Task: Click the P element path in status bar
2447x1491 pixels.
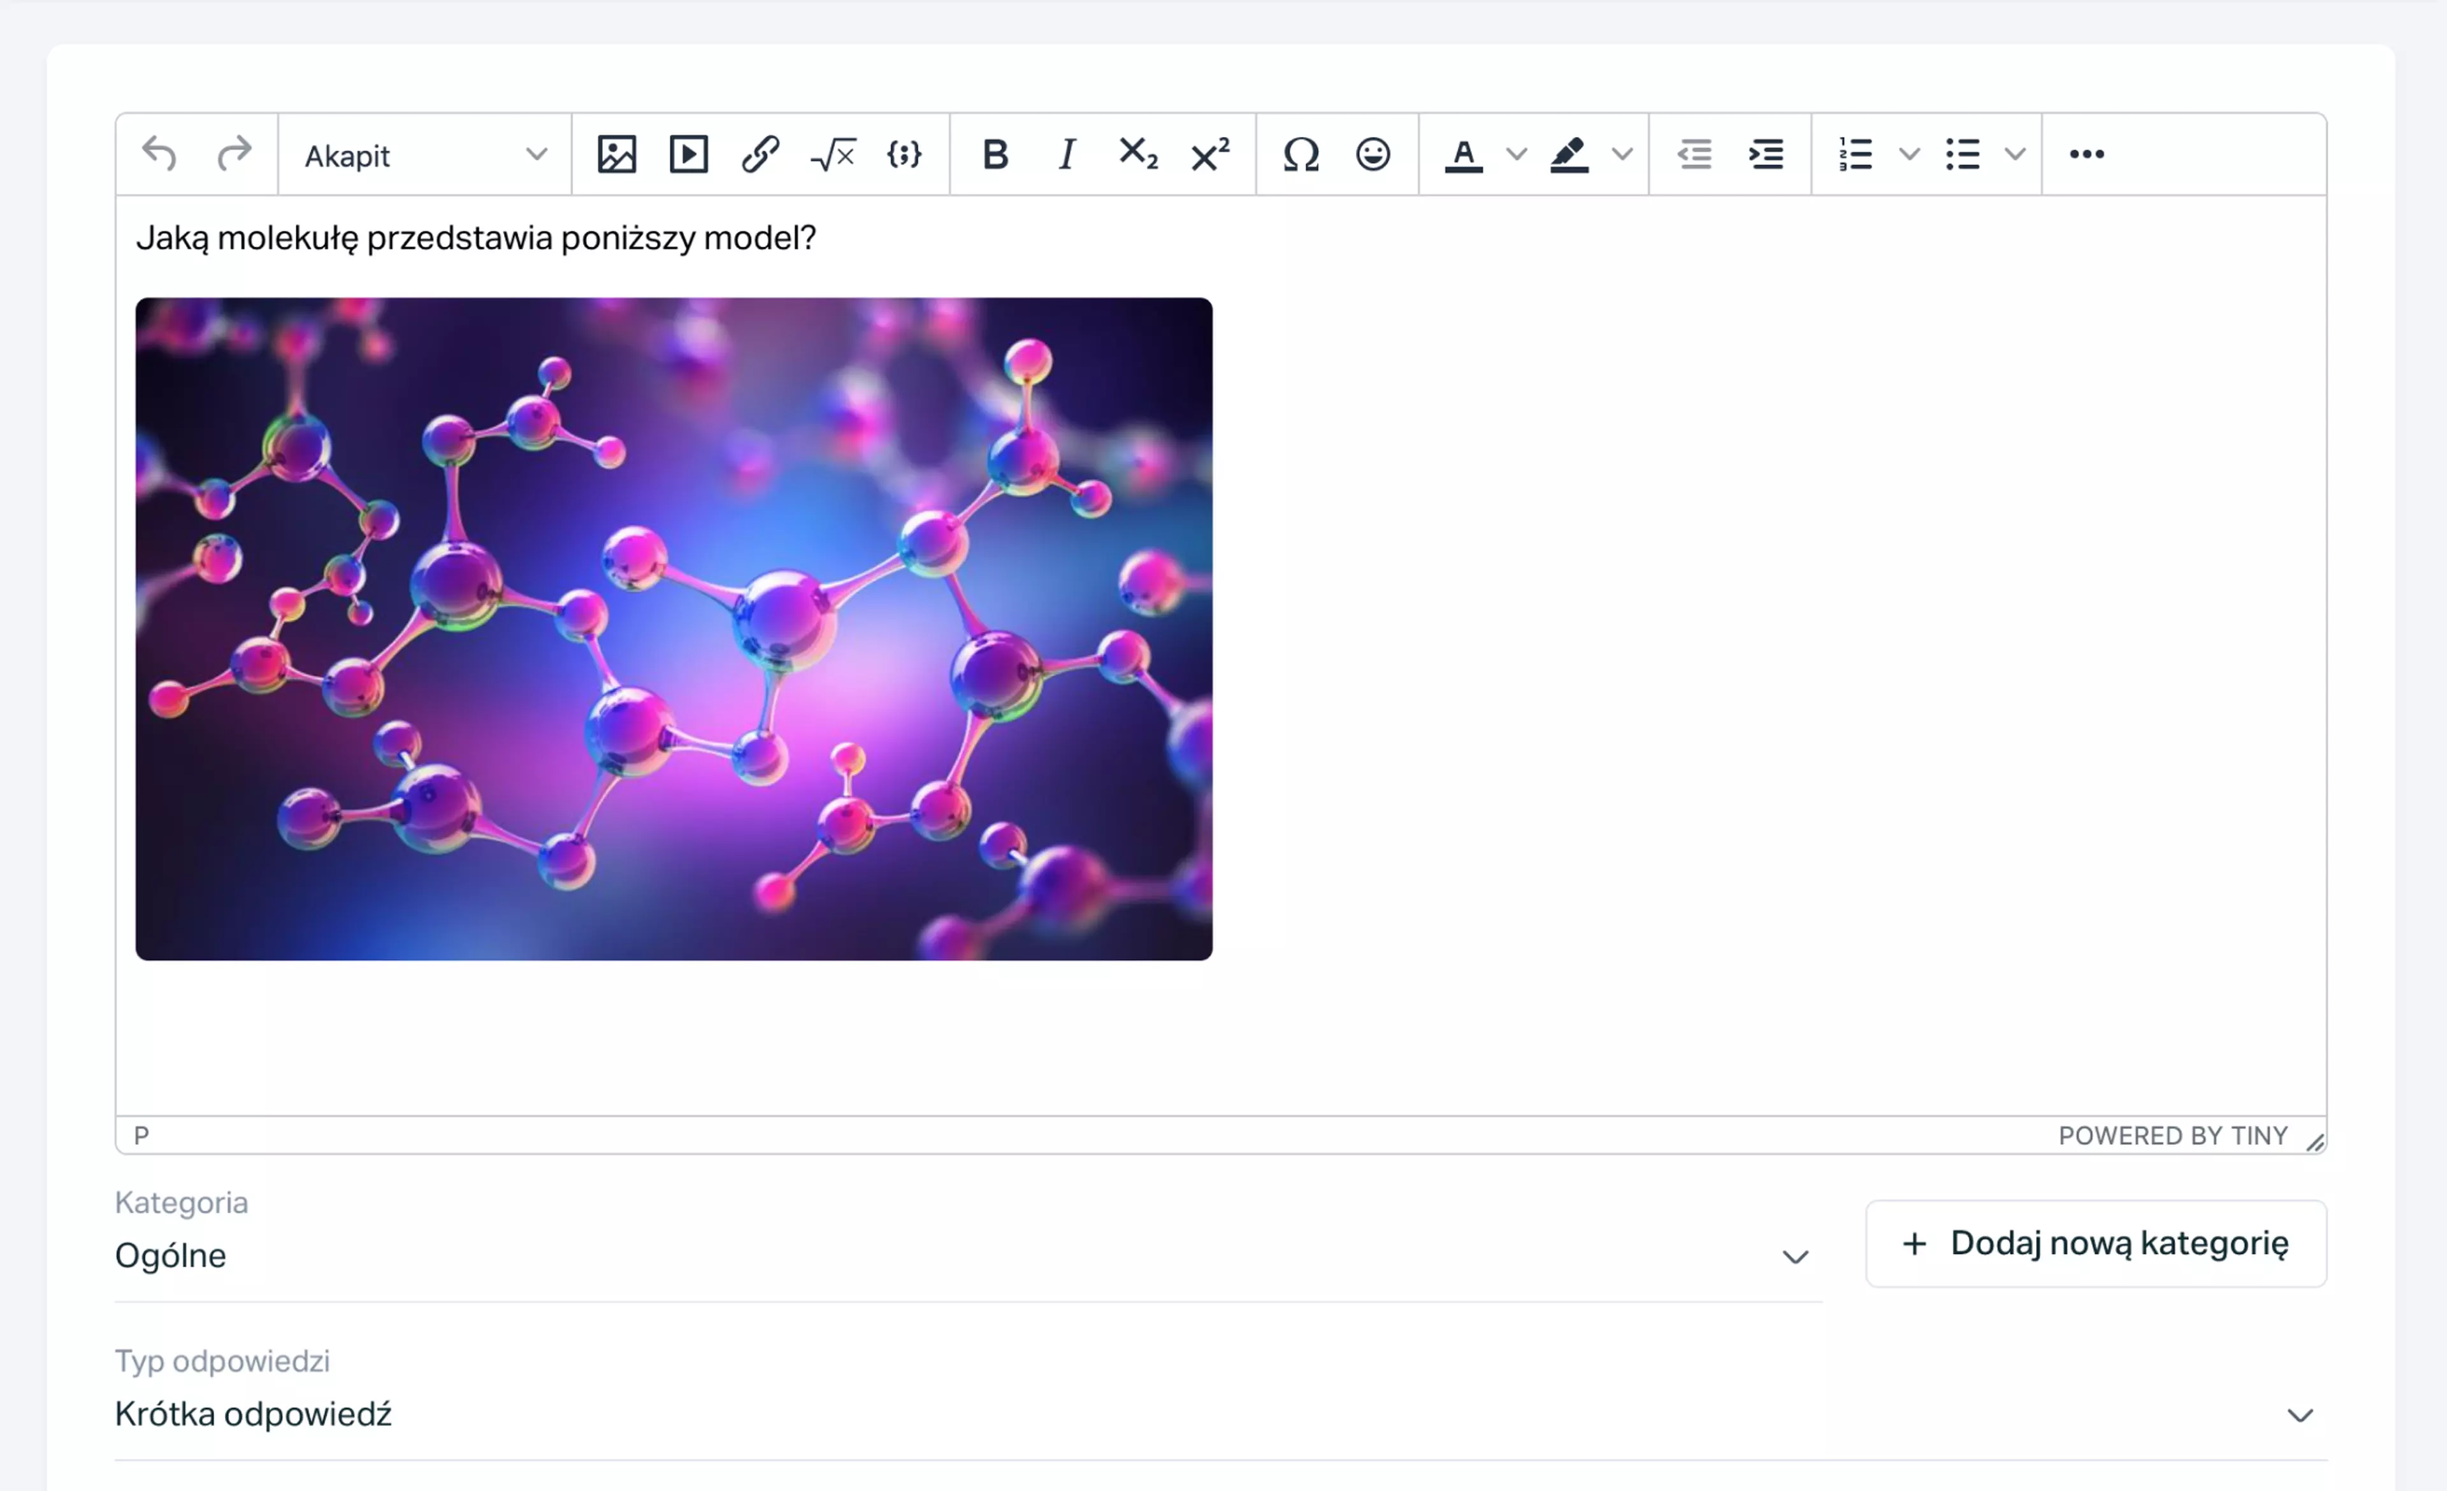Action: point(141,1135)
